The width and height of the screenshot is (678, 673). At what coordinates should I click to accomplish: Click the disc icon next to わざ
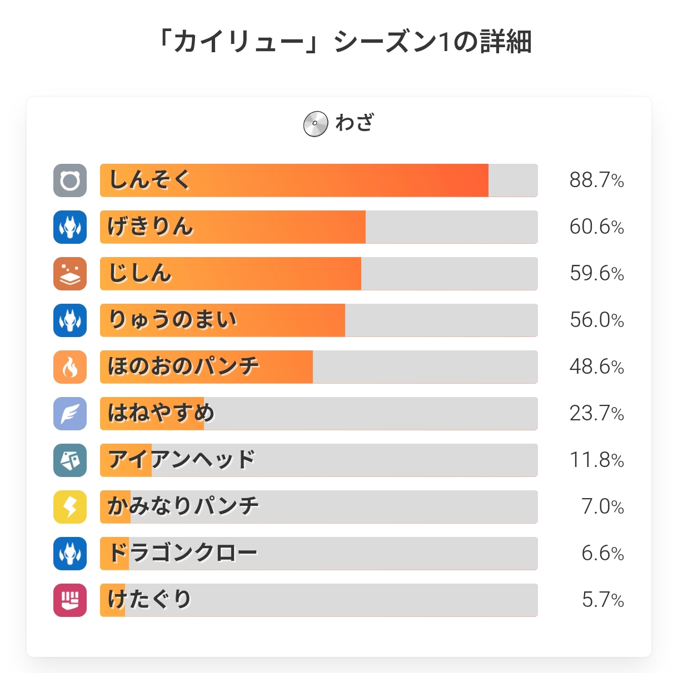point(315,124)
